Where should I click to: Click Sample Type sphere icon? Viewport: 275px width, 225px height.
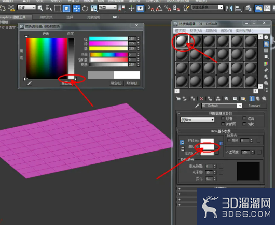pyautogui.click(x=266, y=37)
